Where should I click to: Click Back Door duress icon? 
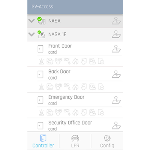click(58, 87)
